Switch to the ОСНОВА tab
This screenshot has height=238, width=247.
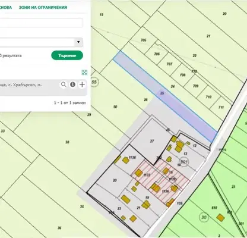click(6, 8)
